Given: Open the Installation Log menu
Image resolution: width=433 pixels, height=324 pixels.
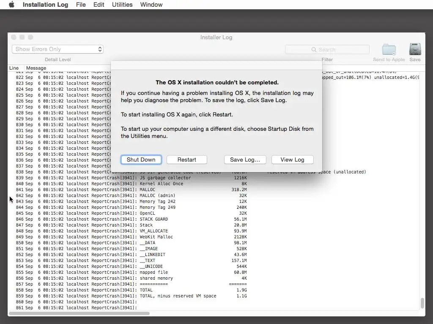Looking at the screenshot, I should point(45,5).
